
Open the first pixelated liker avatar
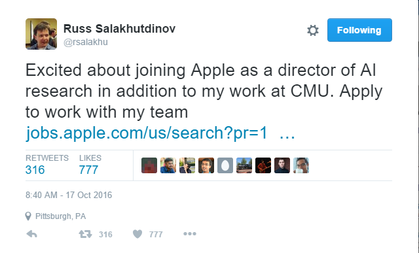coord(149,165)
